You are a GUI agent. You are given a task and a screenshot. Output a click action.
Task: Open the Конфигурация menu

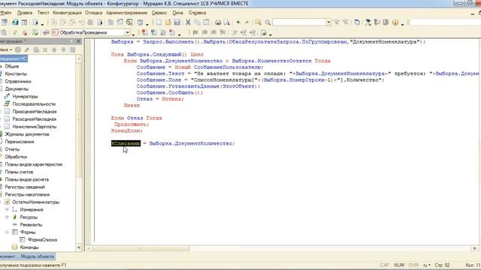point(67,13)
